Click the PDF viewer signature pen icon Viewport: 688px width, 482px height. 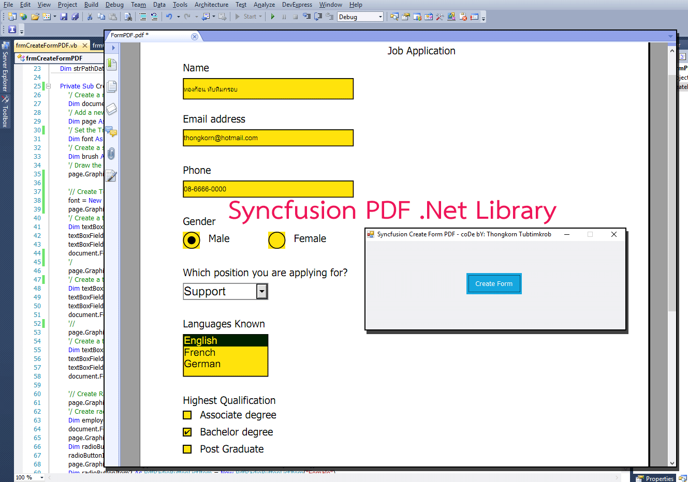click(x=111, y=176)
